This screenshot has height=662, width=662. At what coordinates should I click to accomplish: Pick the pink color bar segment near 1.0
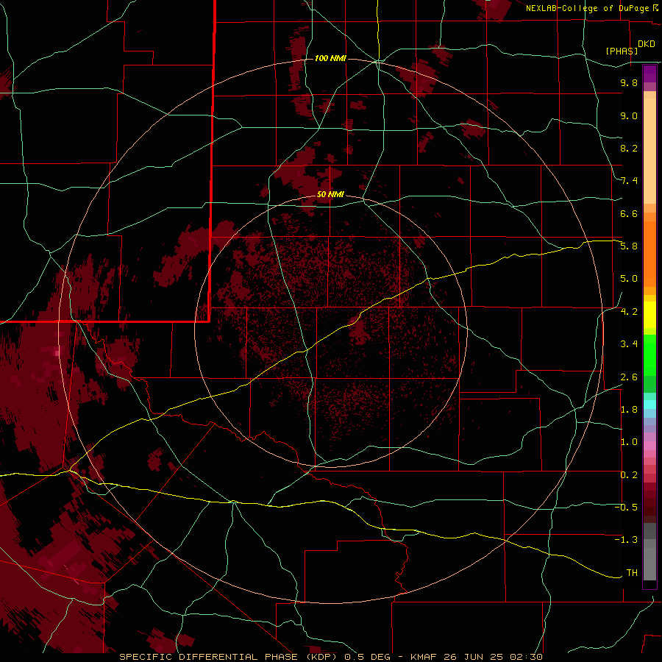[x=649, y=446]
